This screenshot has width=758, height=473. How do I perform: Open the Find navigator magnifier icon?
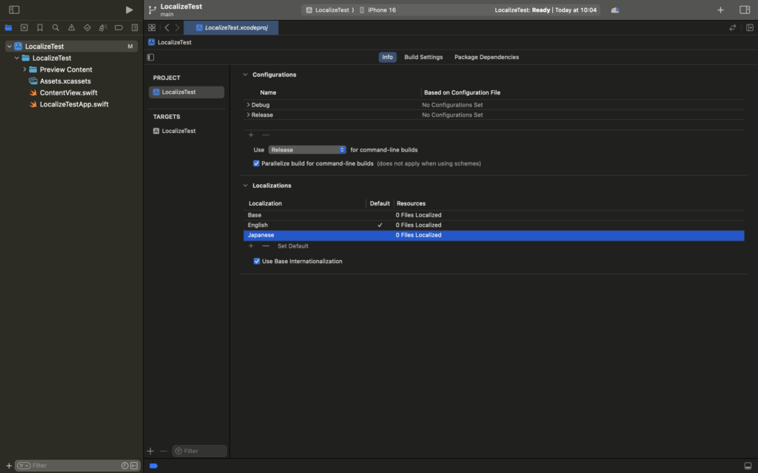56,27
